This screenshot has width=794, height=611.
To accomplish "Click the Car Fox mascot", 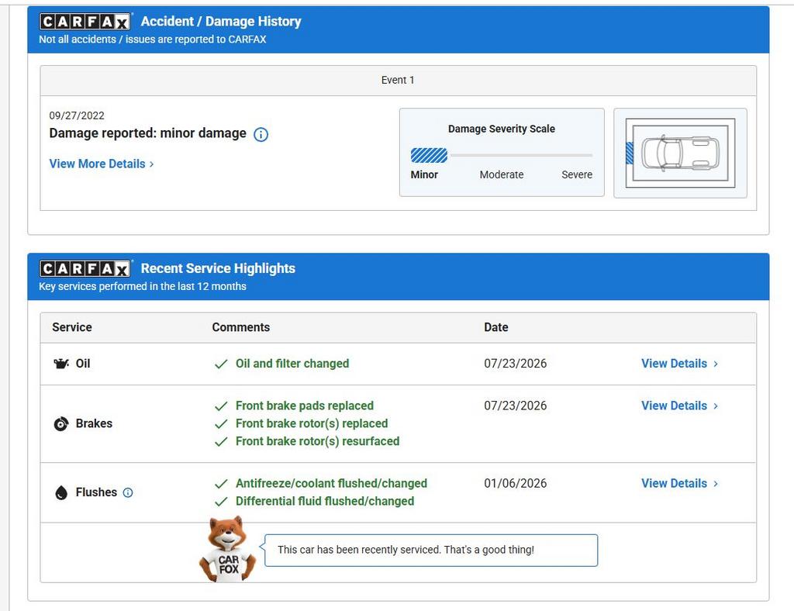I will point(228,549).
